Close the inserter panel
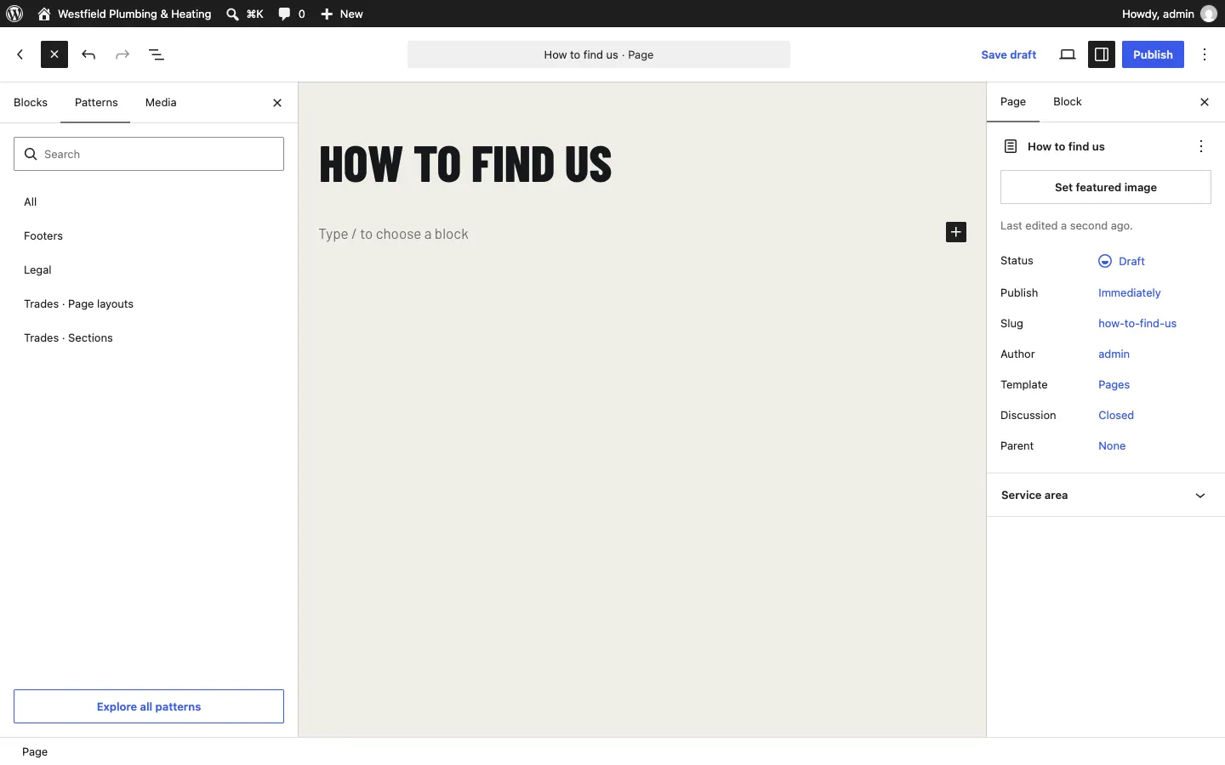The height and width of the screenshot is (765, 1225). point(277,103)
